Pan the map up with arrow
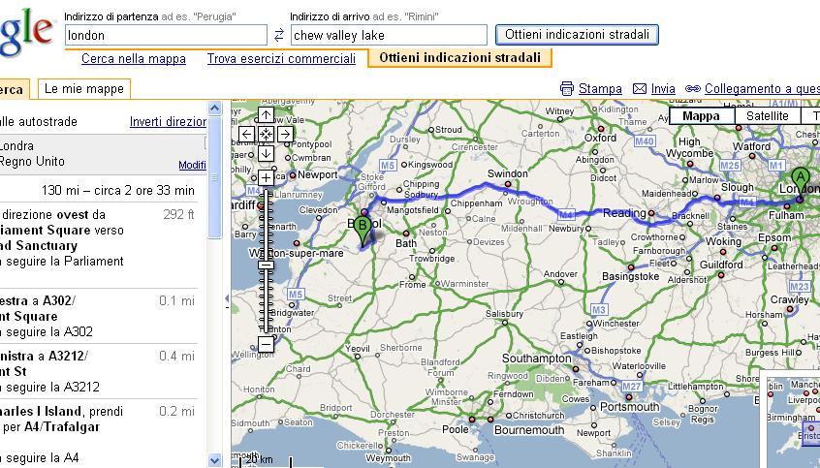 pyautogui.click(x=266, y=115)
